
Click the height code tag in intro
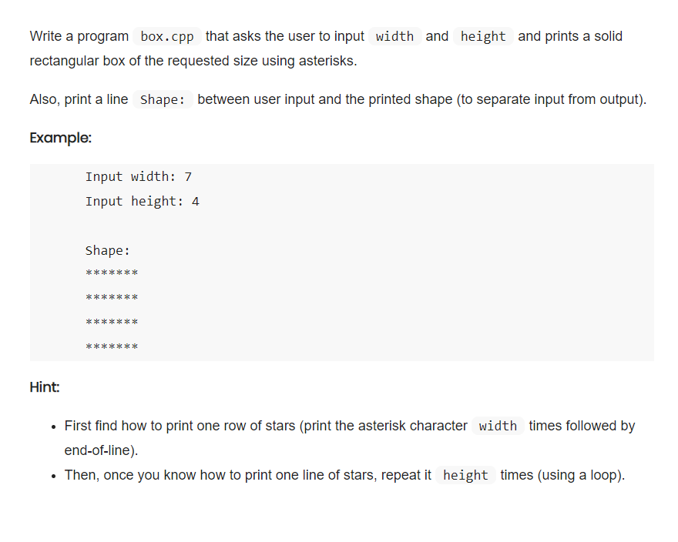pyautogui.click(x=483, y=36)
